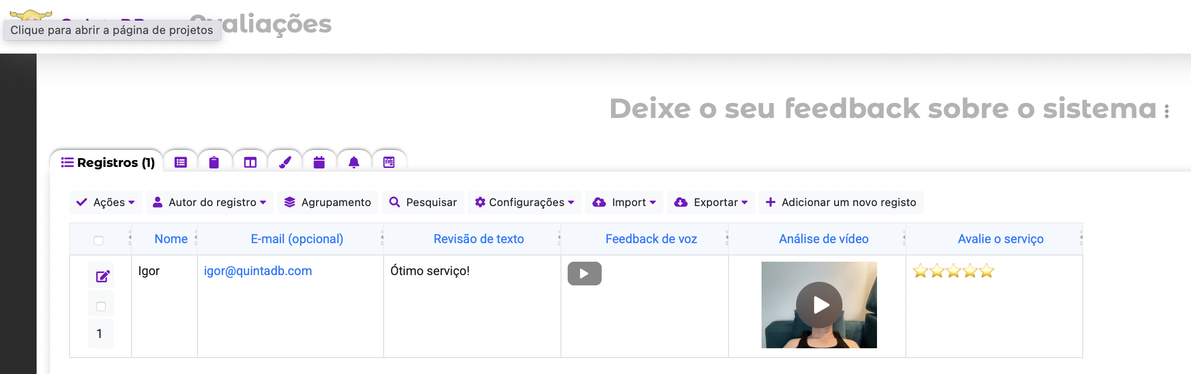Play the voice feedback recording
The height and width of the screenshot is (374, 1191).
coord(584,274)
